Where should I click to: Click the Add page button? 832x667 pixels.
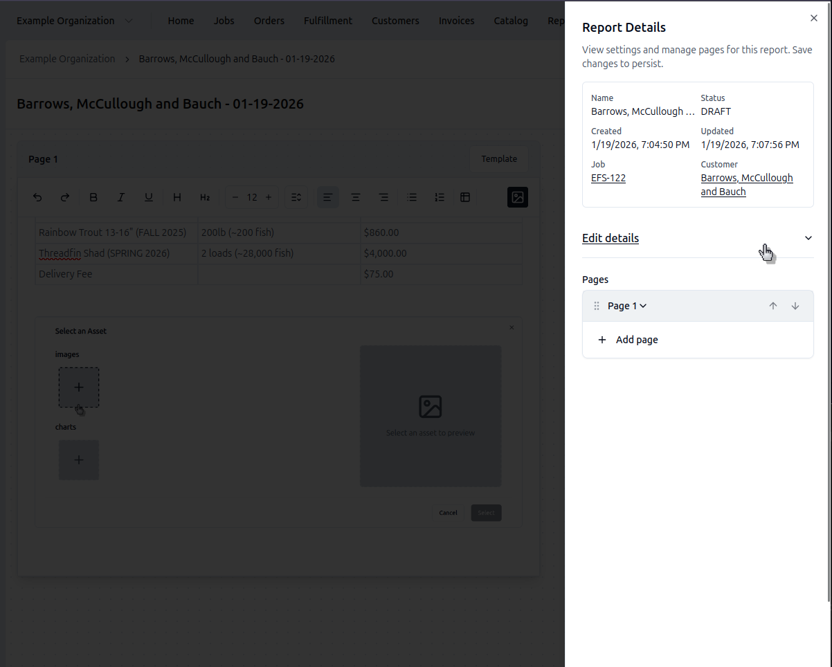(628, 340)
